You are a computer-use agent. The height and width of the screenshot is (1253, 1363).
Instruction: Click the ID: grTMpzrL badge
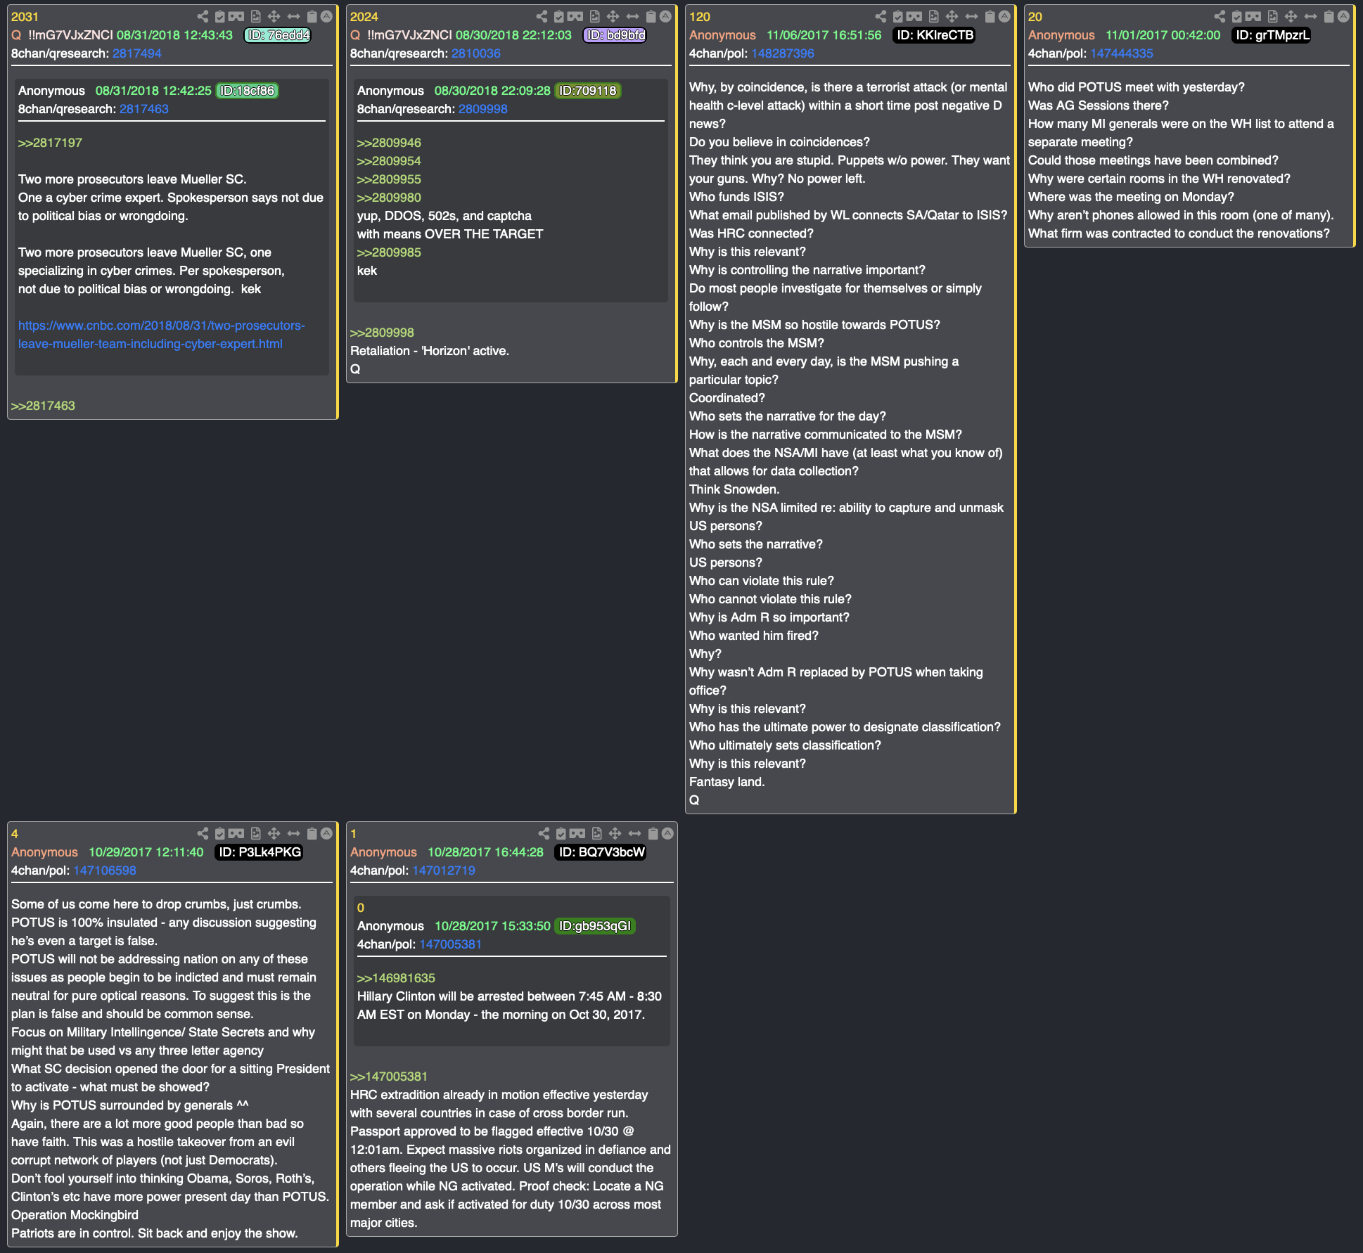pyautogui.click(x=1272, y=35)
